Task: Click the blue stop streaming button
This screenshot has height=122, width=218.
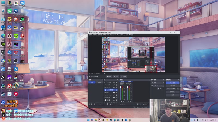Action: (x=172, y=83)
